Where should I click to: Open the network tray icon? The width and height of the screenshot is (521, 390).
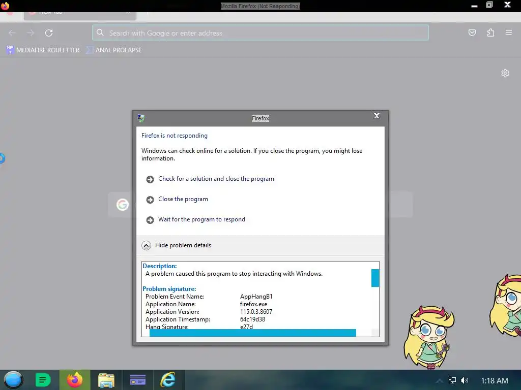[452, 380]
